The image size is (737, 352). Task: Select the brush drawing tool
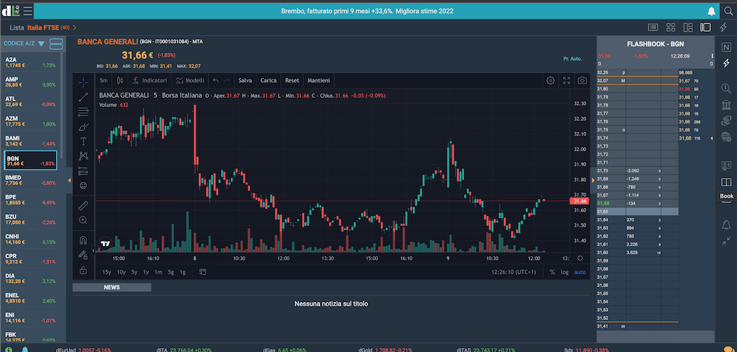[83, 127]
